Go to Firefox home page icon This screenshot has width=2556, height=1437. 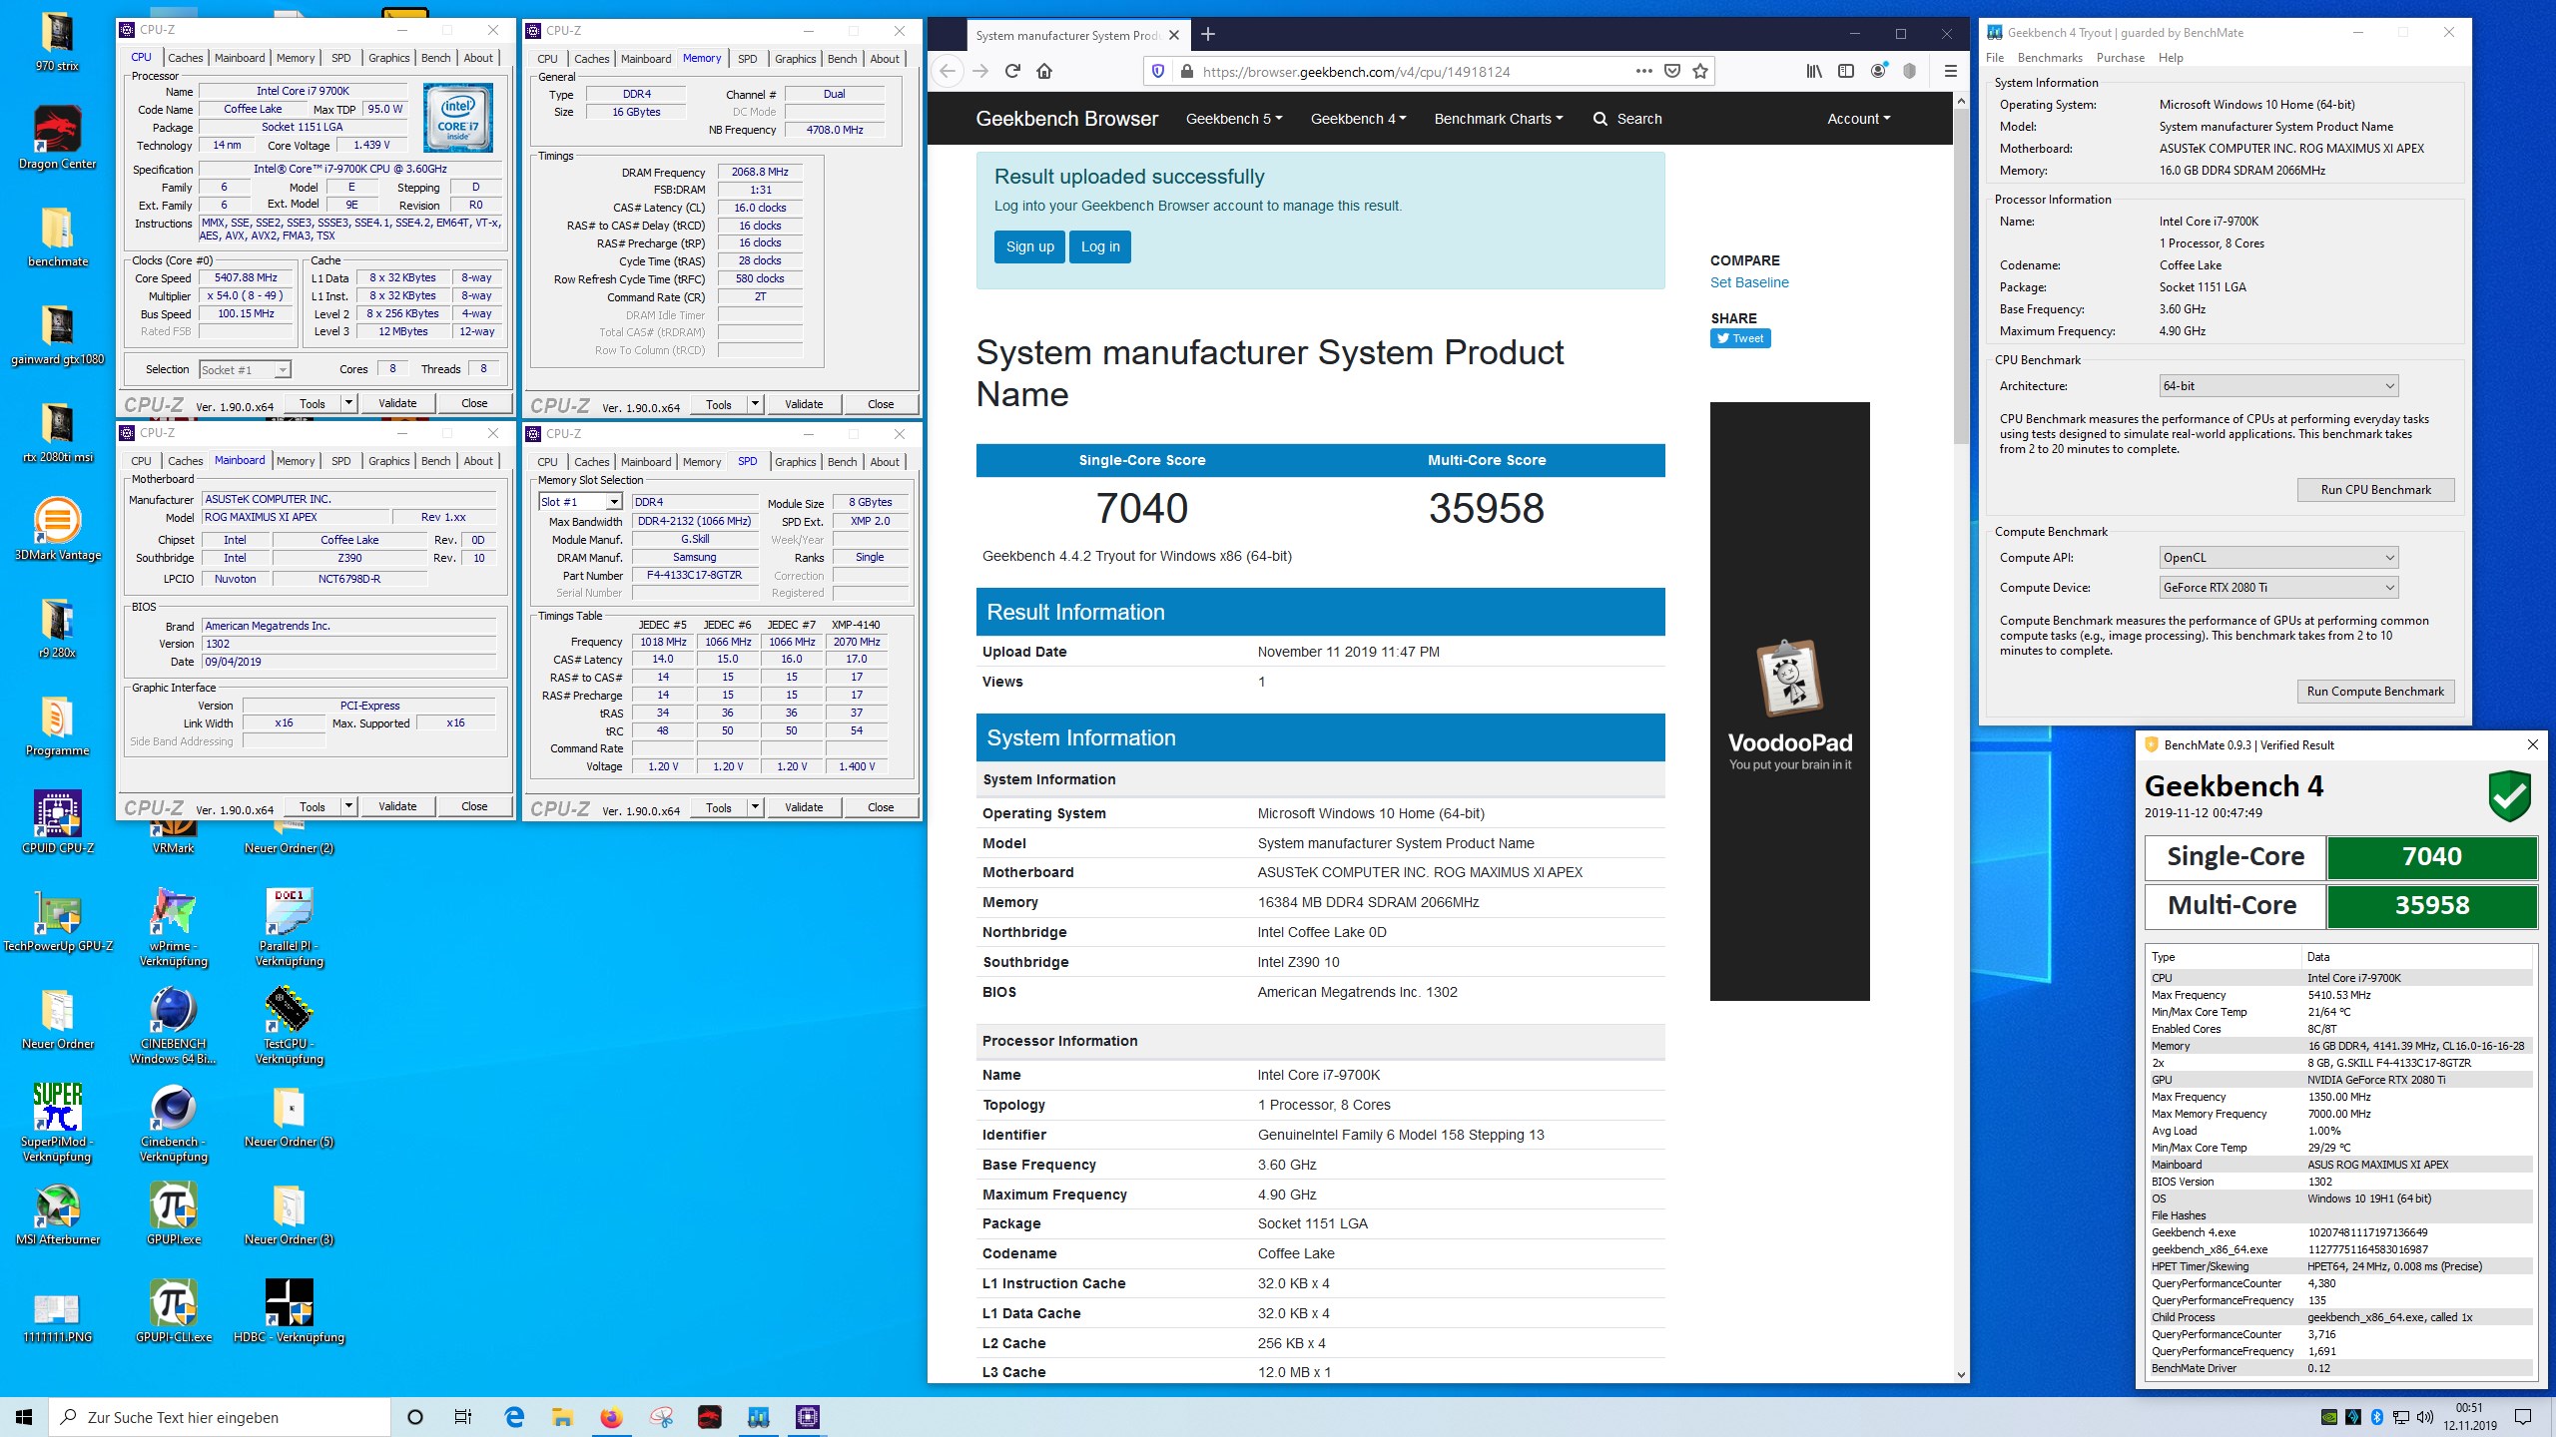1044,71
